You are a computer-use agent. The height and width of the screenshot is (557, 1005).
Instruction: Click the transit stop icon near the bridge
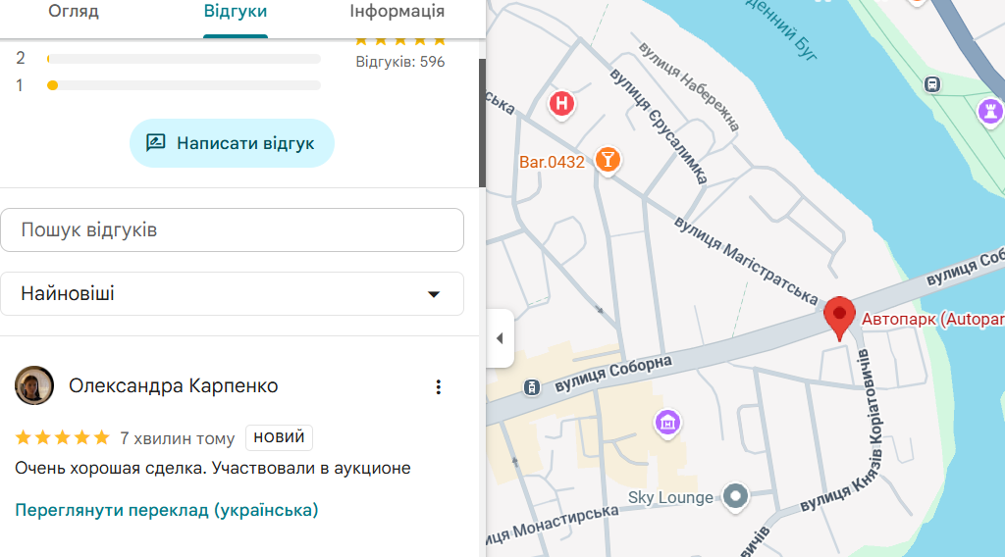[932, 84]
